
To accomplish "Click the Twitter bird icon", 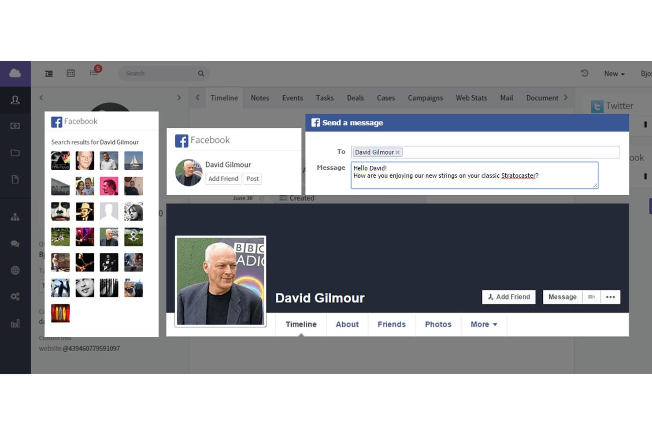I will point(597,106).
